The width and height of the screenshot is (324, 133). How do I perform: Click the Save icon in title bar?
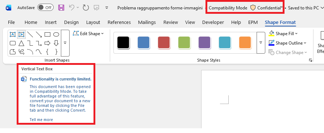[61, 8]
